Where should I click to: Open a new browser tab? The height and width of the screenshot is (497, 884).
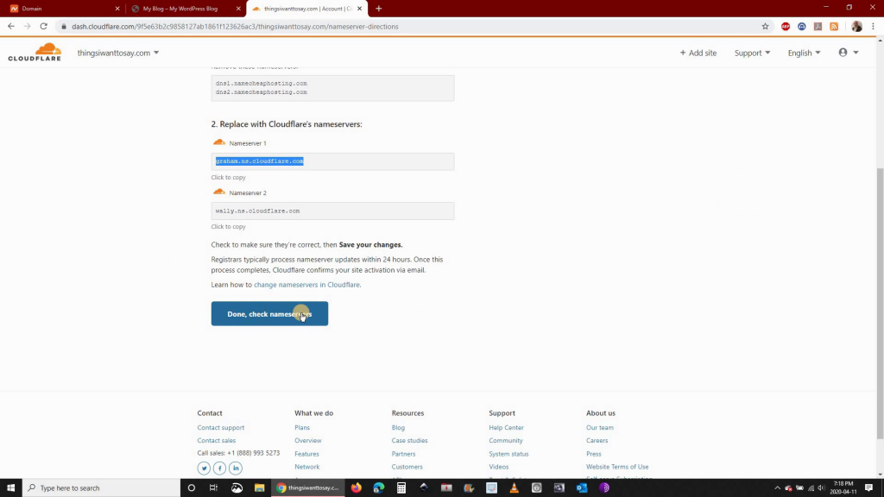(379, 9)
